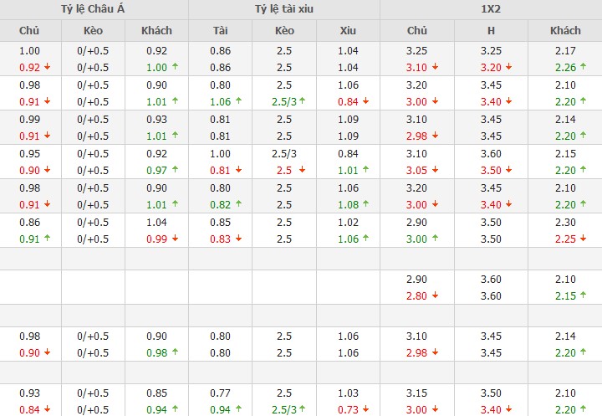Click the 0.77 odds in the Tài column

(221, 393)
